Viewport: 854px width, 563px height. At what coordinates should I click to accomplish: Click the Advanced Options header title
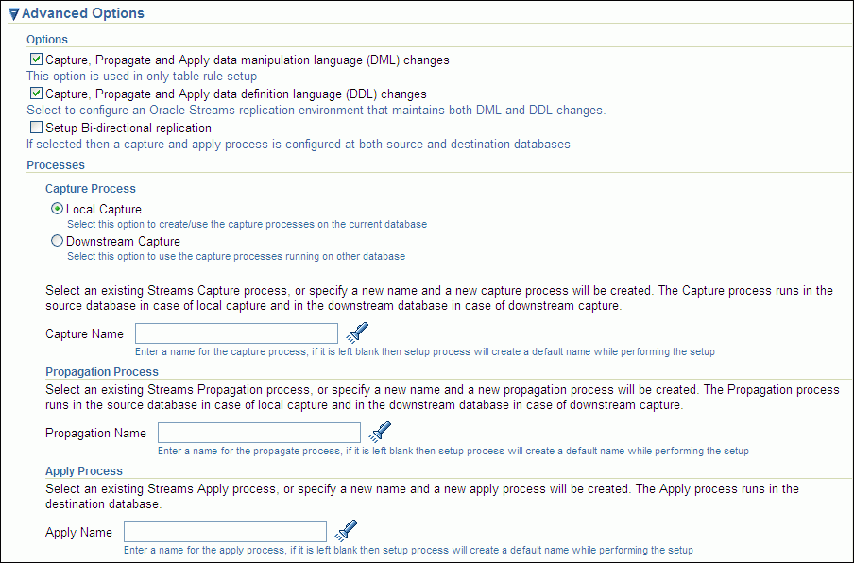coord(83,14)
